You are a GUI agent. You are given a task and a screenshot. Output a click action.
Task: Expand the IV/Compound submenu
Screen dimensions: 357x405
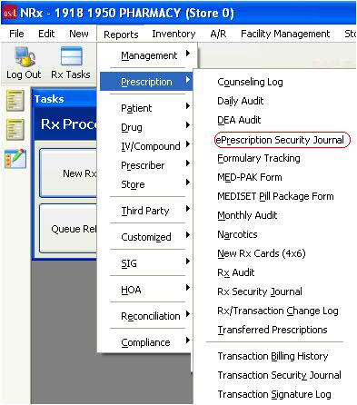tap(146, 146)
